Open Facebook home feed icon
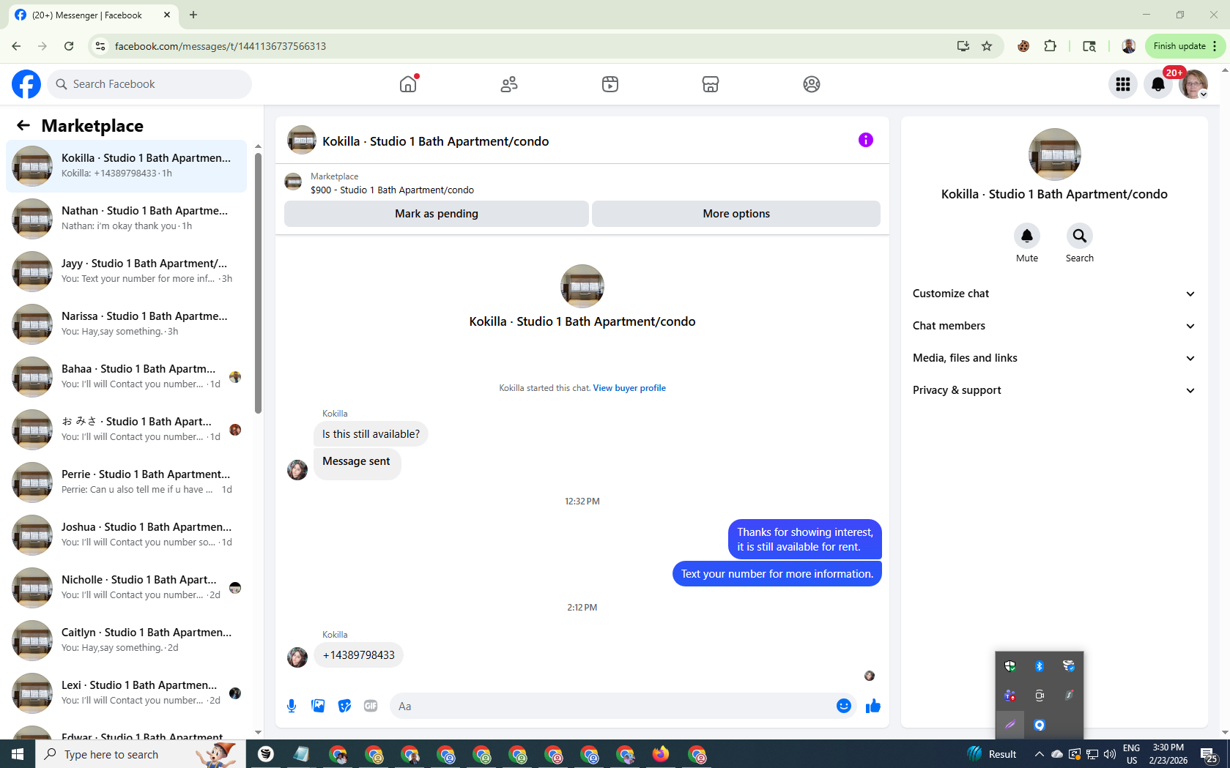Screen dimensions: 1230x768 coord(408,84)
